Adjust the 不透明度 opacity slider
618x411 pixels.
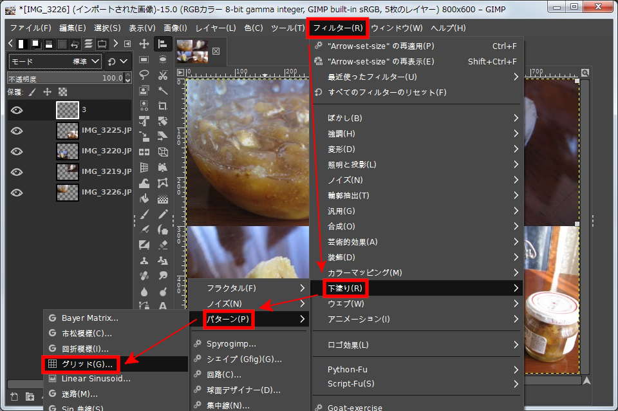[66, 78]
